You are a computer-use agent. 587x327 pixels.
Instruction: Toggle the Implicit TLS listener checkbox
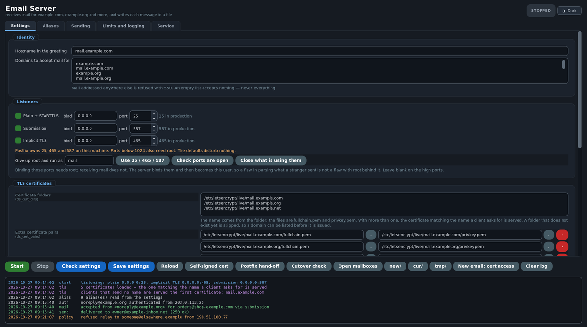coord(18,140)
